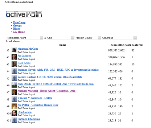This screenshot has width=151, height=128.
Task: Open Don Corson's profile link
Action: (x=25, y=112)
